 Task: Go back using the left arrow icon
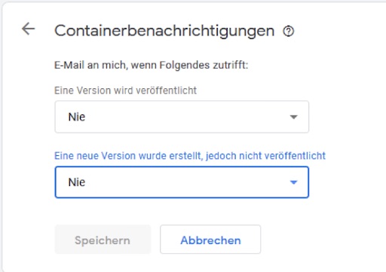(28, 29)
